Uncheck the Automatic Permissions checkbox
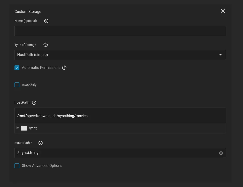The width and height of the screenshot is (243, 187). point(17,68)
